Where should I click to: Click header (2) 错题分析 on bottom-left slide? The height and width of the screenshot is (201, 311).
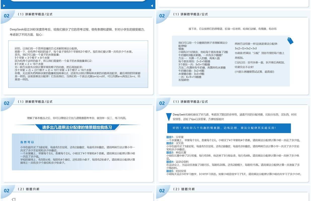[29, 189]
